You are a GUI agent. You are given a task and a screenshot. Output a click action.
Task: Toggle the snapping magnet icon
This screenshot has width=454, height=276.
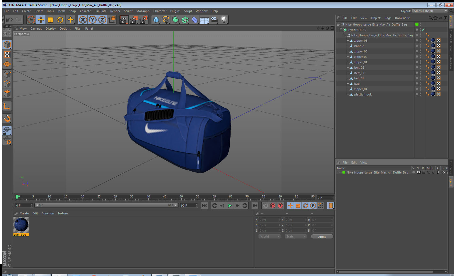coord(7,118)
